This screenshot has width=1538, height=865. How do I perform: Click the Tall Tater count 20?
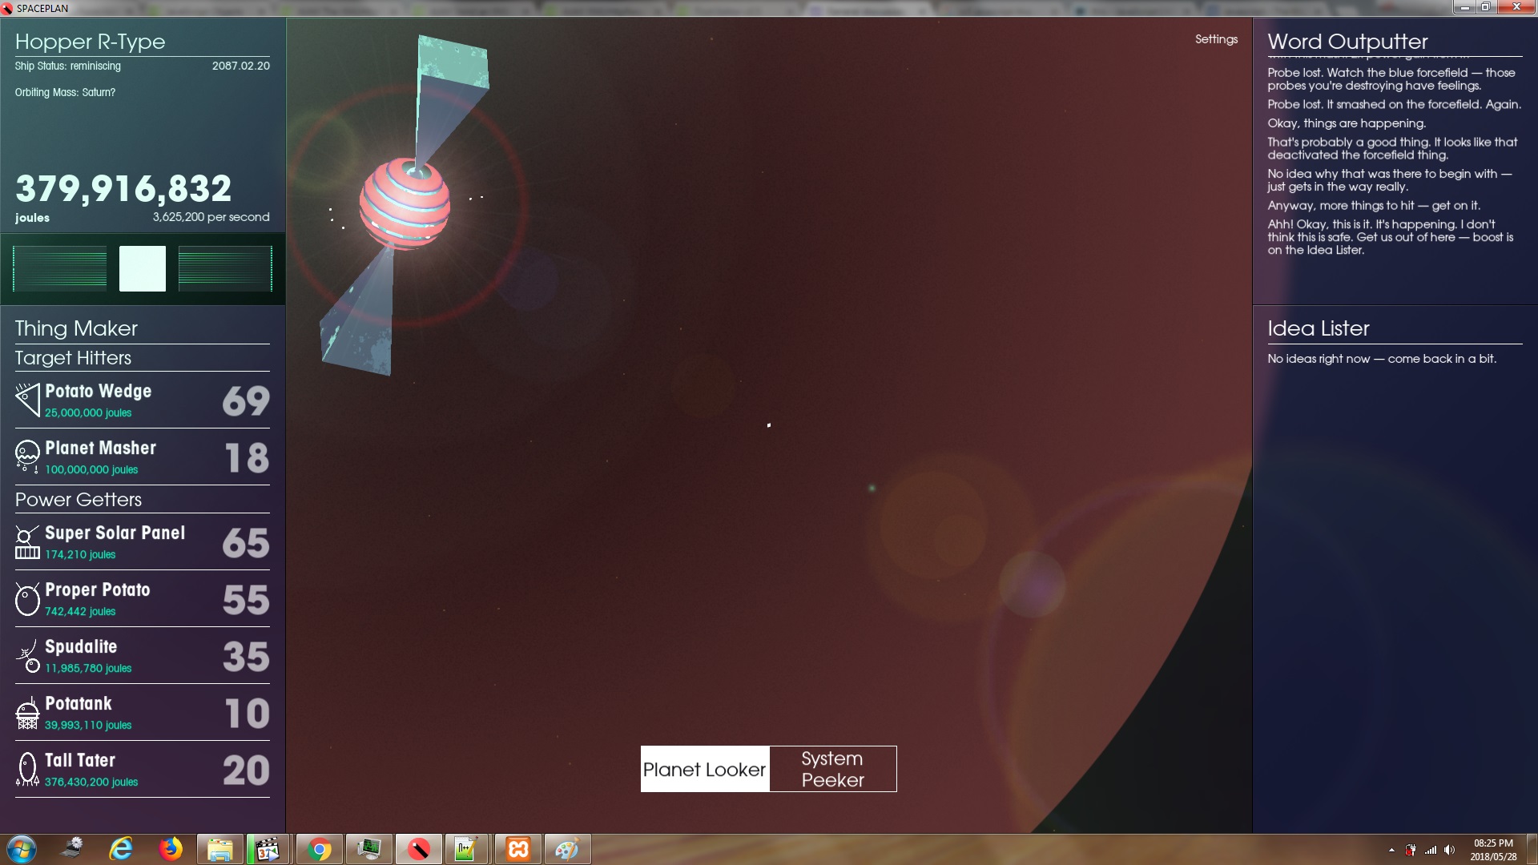(246, 770)
